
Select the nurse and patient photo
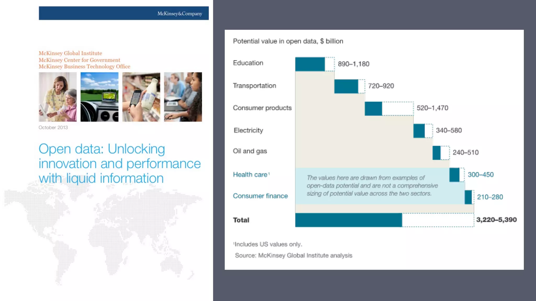point(58,97)
